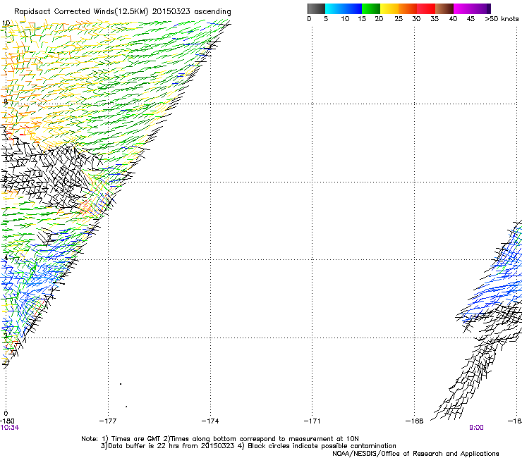Image resolution: width=522 pixels, height=458 pixels.
Task: Click the plot title 'Rapidsact Corrected Winds(12.5KM)'
Action: pos(81,12)
